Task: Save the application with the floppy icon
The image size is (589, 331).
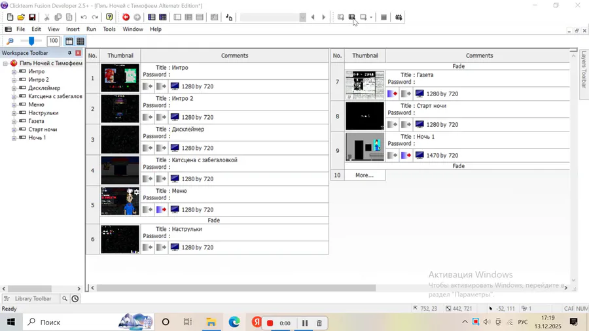Action: click(x=32, y=17)
